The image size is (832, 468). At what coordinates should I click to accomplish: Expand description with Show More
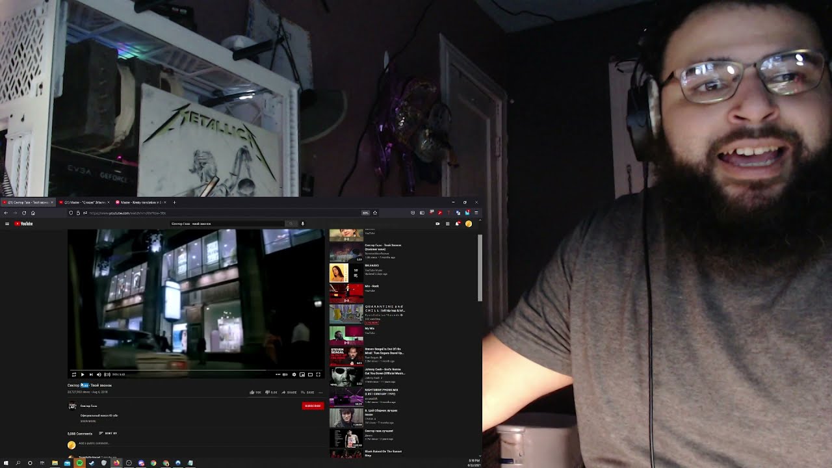88,421
